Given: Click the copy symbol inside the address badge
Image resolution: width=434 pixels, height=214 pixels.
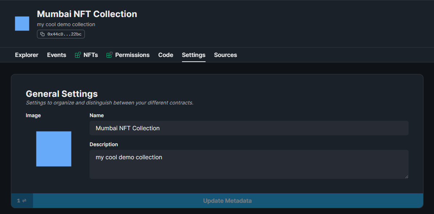Looking at the screenshot, I should click(42, 34).
